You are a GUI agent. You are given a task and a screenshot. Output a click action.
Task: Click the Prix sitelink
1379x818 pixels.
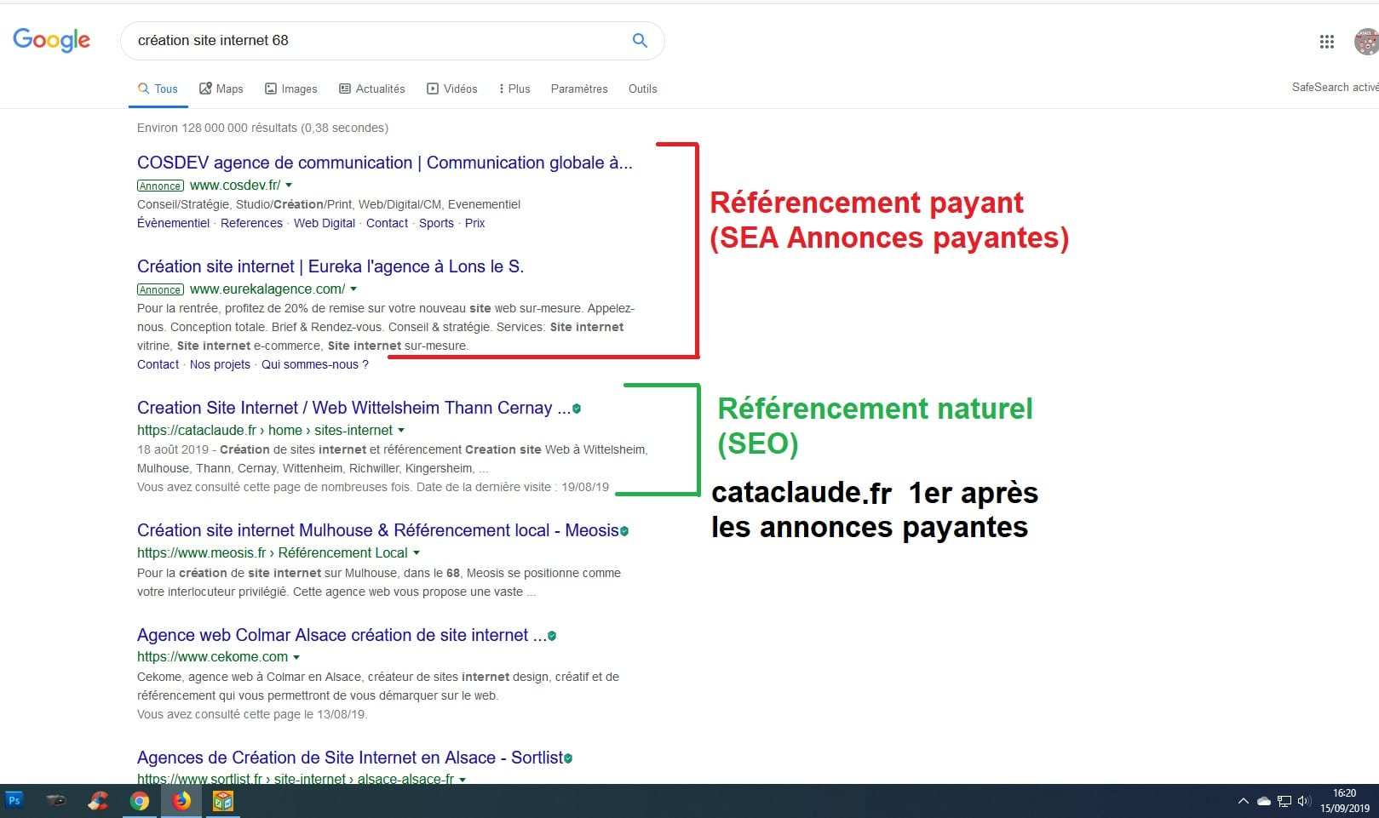[x=474, y=223]
